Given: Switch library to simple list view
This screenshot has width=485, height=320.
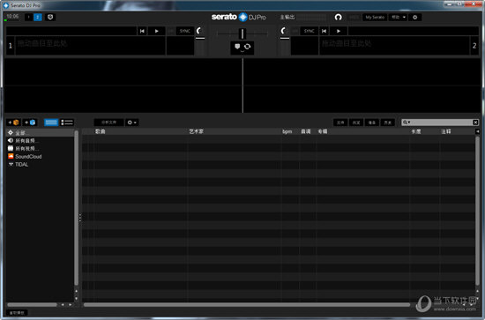Looking at the screenshot, I should click(51, 123).
